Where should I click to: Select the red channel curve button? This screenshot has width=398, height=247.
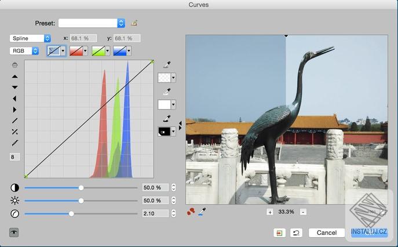click(x=75, y=51)
